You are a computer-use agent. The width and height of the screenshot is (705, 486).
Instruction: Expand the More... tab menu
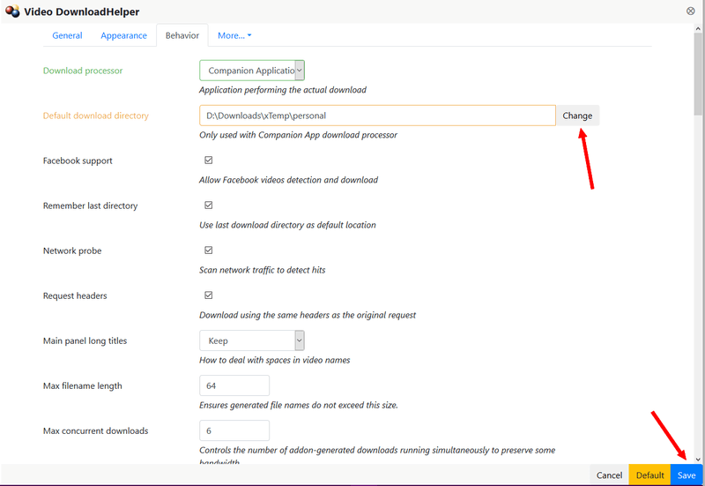coord(234,35)
